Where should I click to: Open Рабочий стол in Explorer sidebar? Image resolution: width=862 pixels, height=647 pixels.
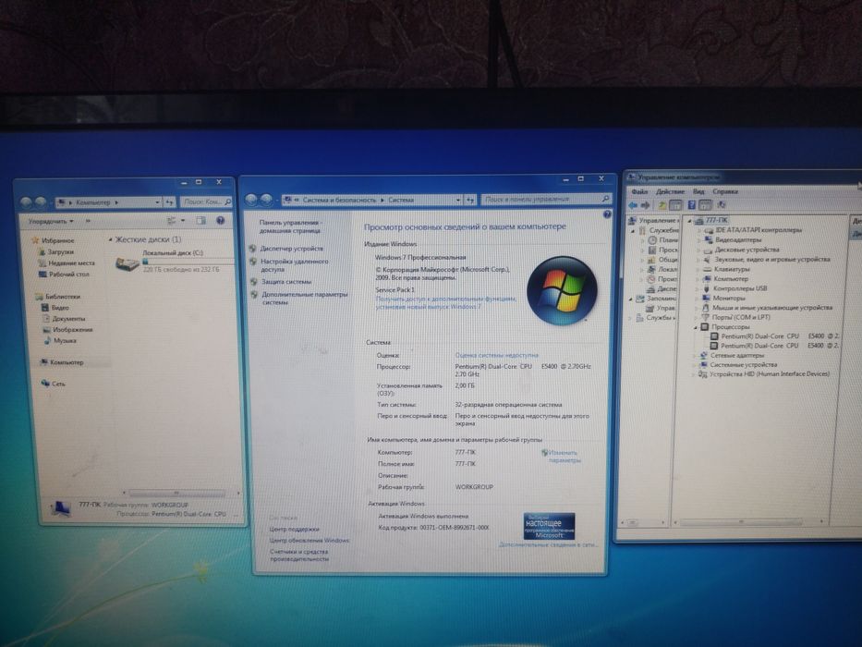pos(63,274)
